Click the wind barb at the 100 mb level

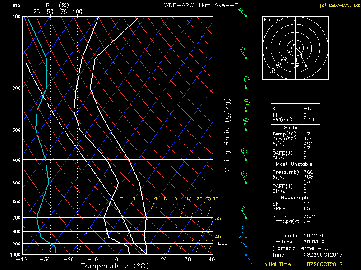tap(242, 11)
